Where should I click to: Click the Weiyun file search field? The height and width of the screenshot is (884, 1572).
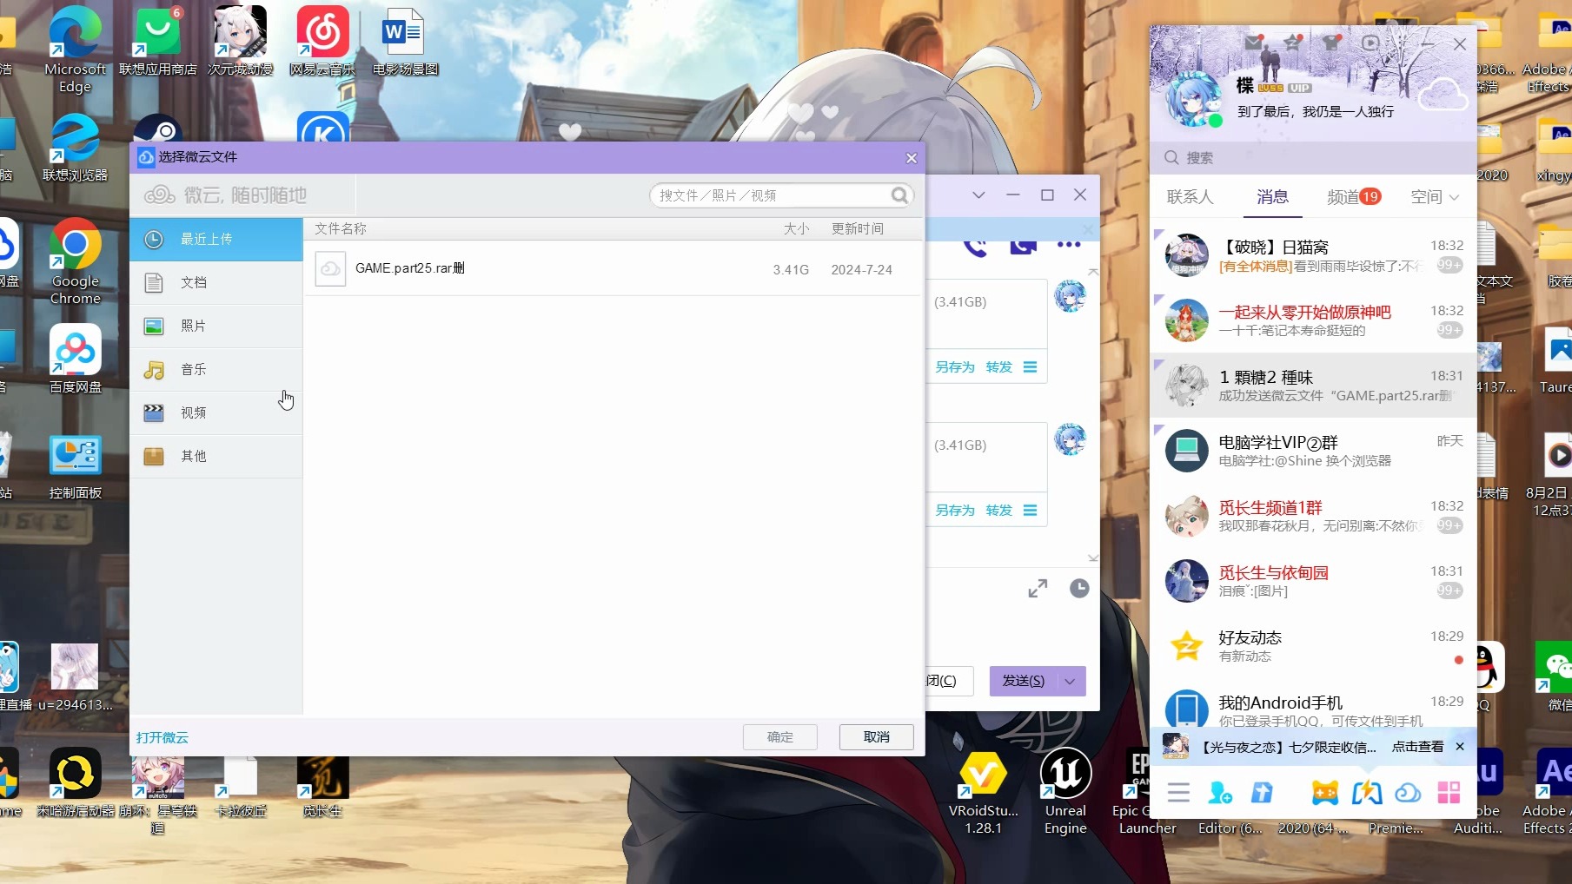tap(771, 195)
